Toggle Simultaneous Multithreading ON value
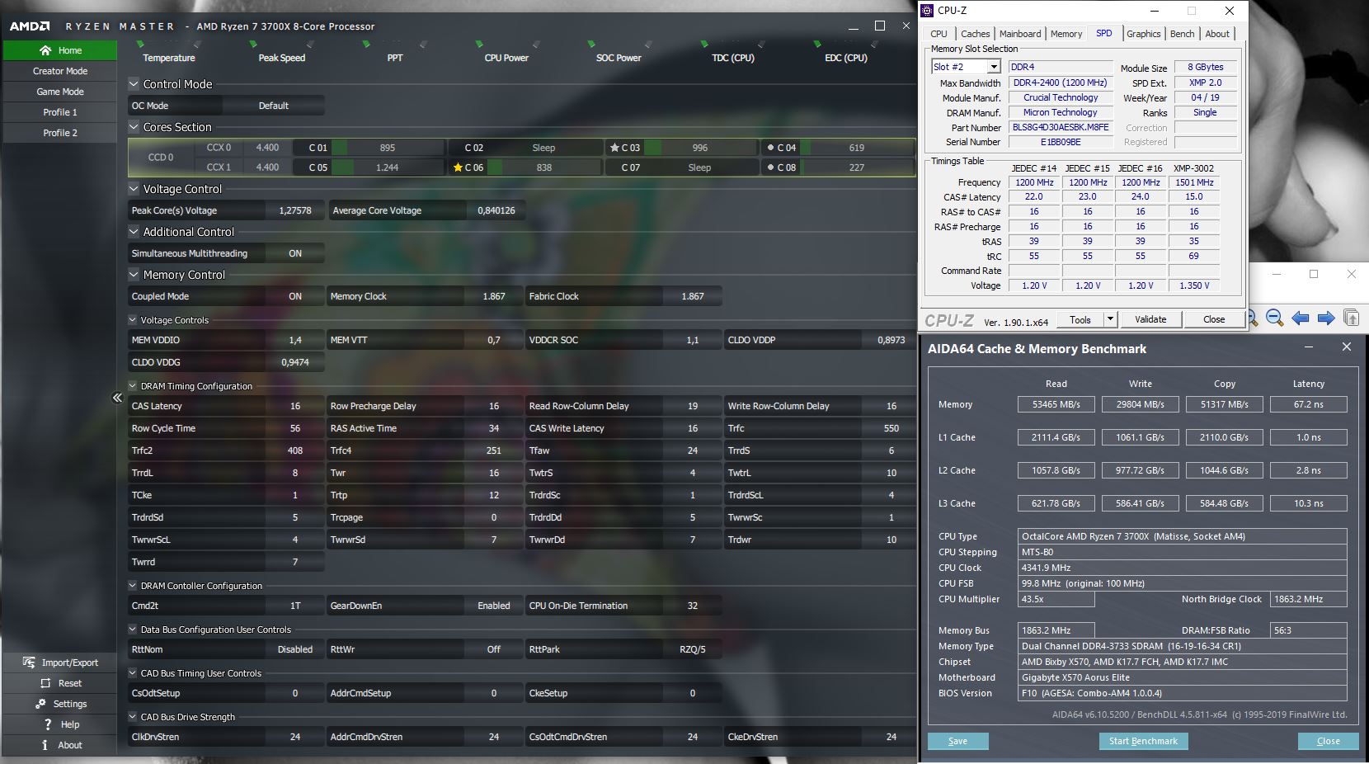1369x764 pixels. [x=295, y=253]
